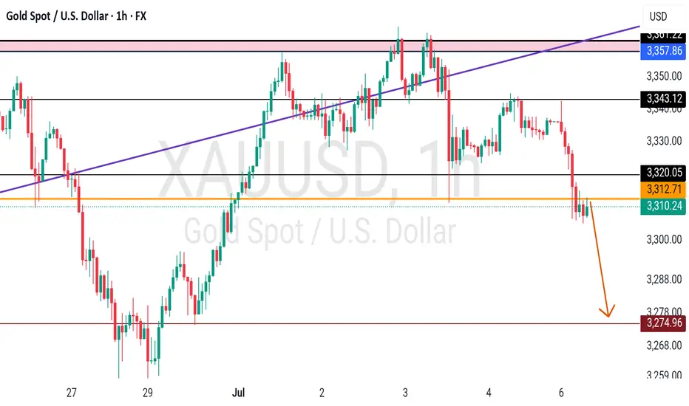
Task: Click the Gold Spot / U.S. Dollar title
Action: (57, 16)
